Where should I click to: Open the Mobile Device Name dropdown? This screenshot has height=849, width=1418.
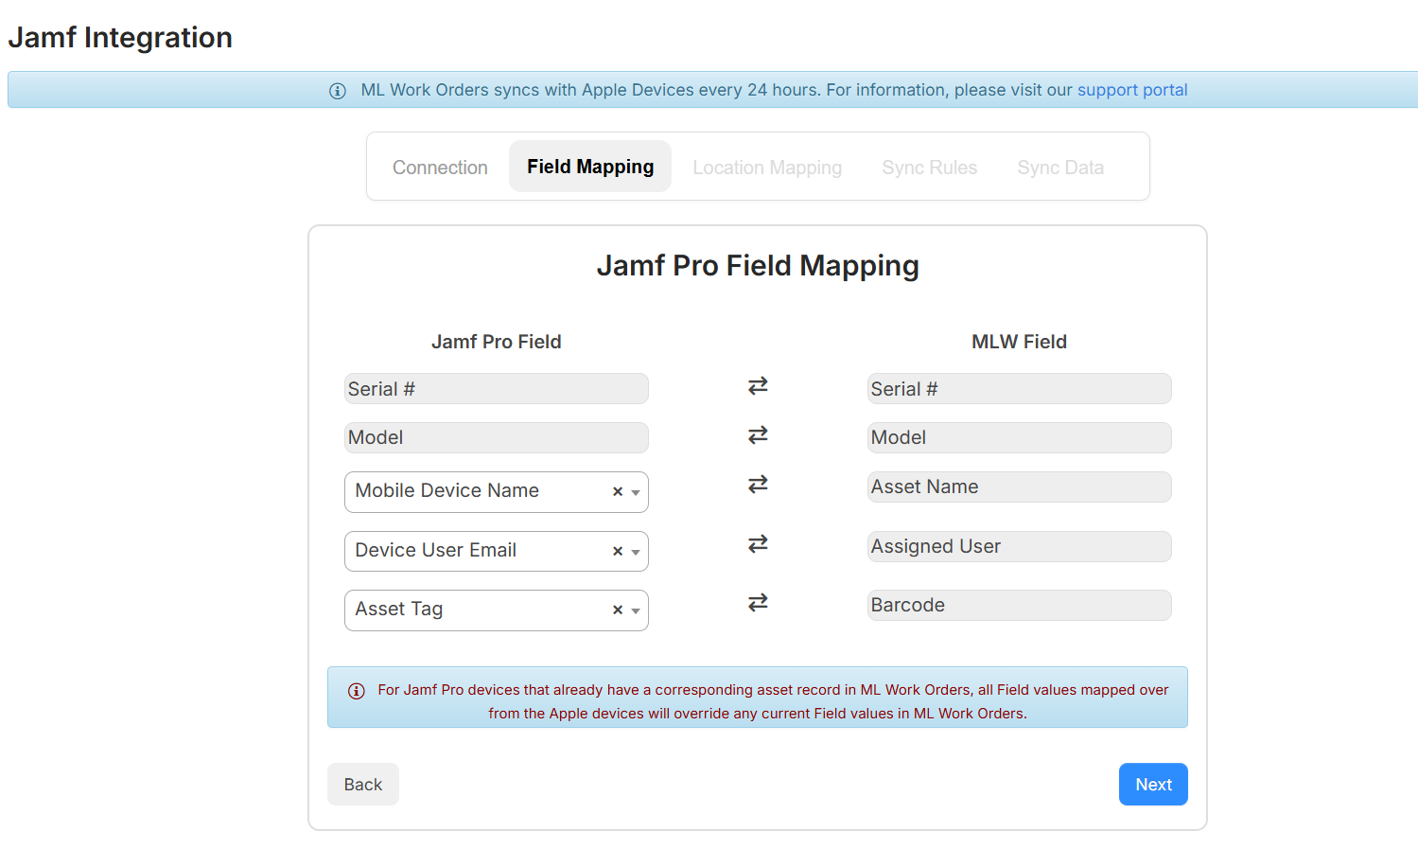636,492
